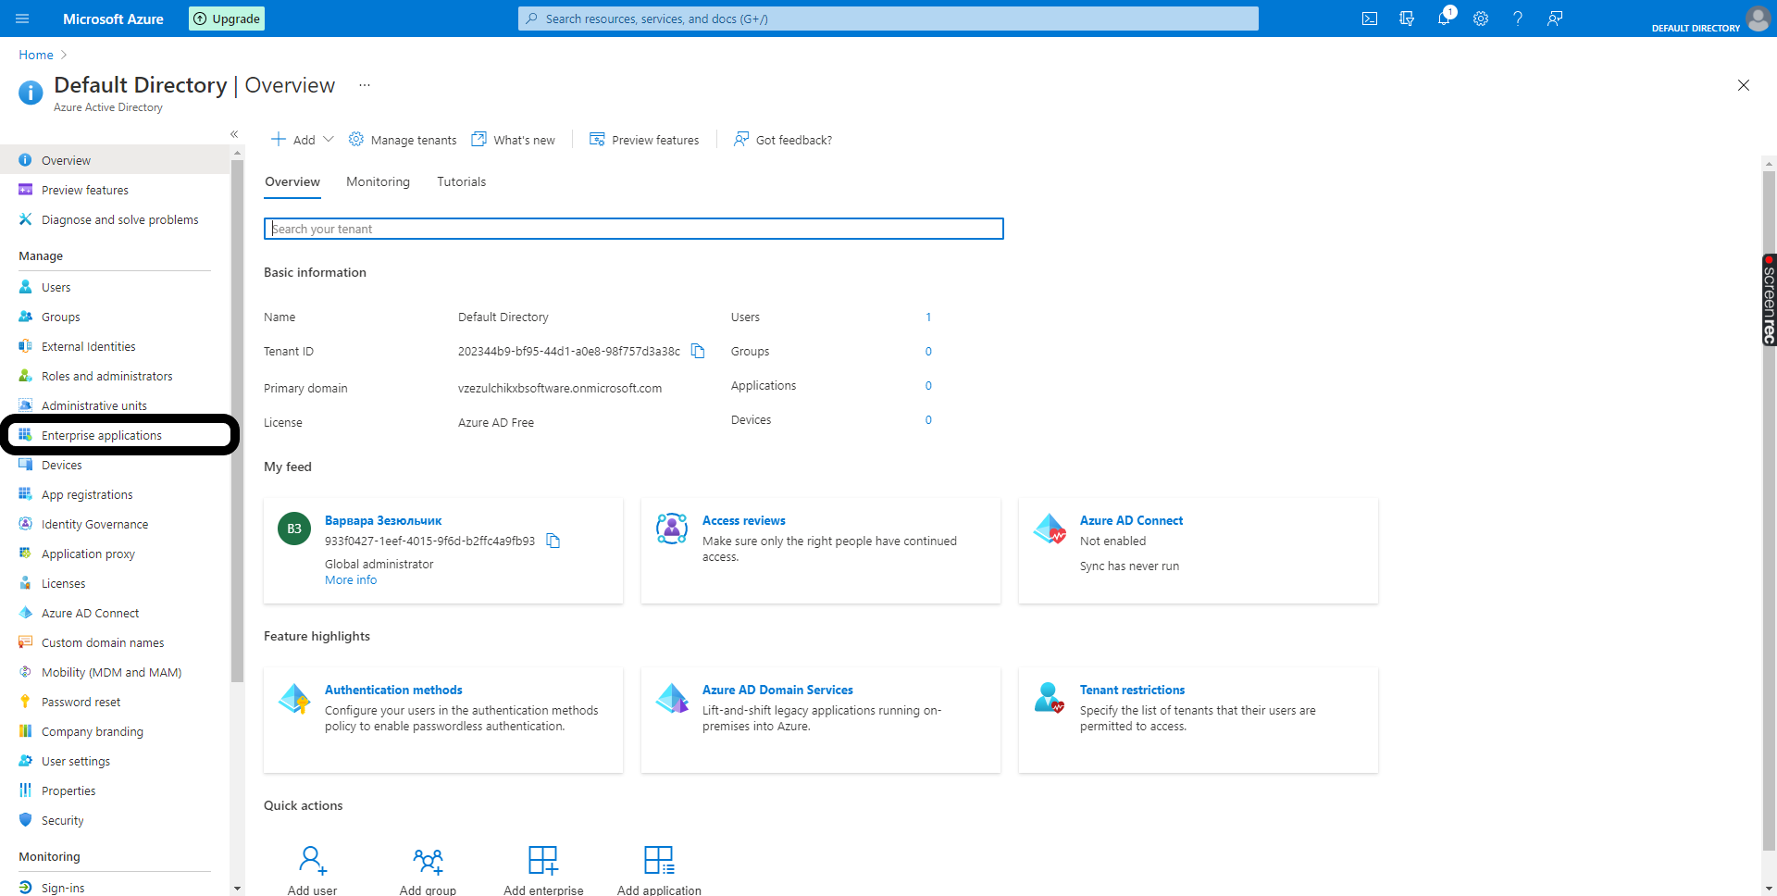This screenshot has width=1777, height=896.
Task: Click the Add enterprise application icon
Action: tap(543, 860)
